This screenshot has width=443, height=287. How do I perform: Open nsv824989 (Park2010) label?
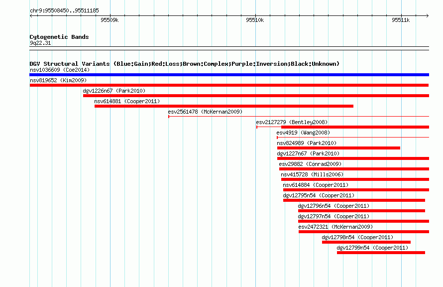click(x=307, y=143)
